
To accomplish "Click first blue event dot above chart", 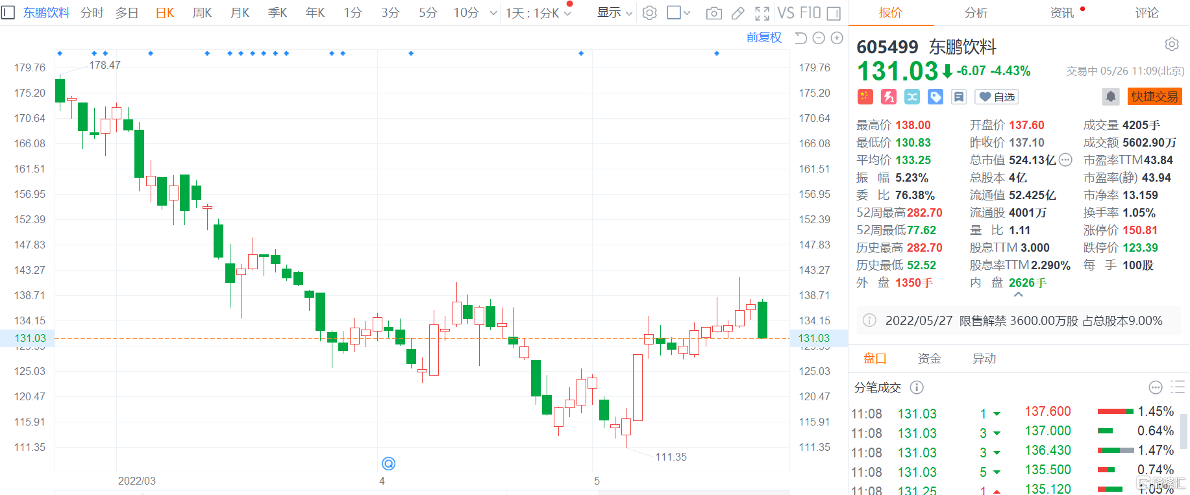I will (60, 53).
